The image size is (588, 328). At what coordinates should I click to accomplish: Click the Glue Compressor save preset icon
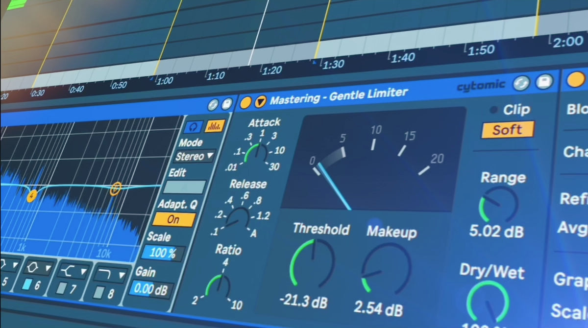click(x=544, y=82)
